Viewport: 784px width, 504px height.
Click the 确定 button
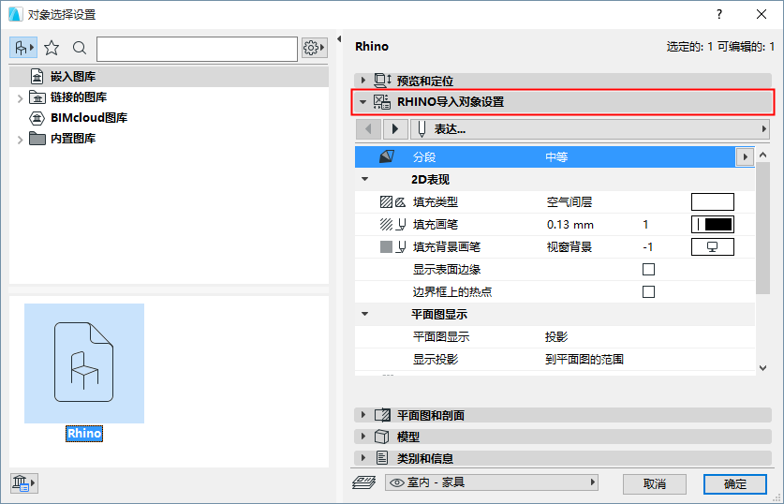[735, 484]
